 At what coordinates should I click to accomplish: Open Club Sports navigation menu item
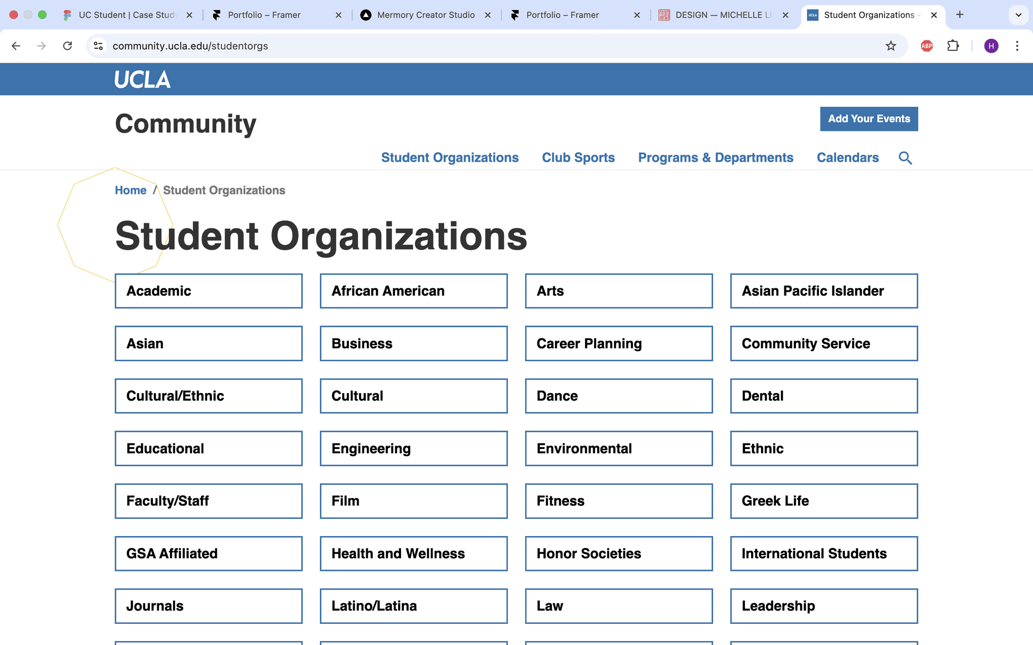pos(578,158)
